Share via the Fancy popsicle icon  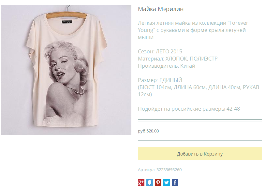(150, 183)
